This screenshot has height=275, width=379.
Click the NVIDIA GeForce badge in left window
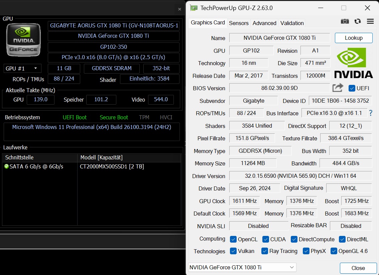tap(23, 40)
